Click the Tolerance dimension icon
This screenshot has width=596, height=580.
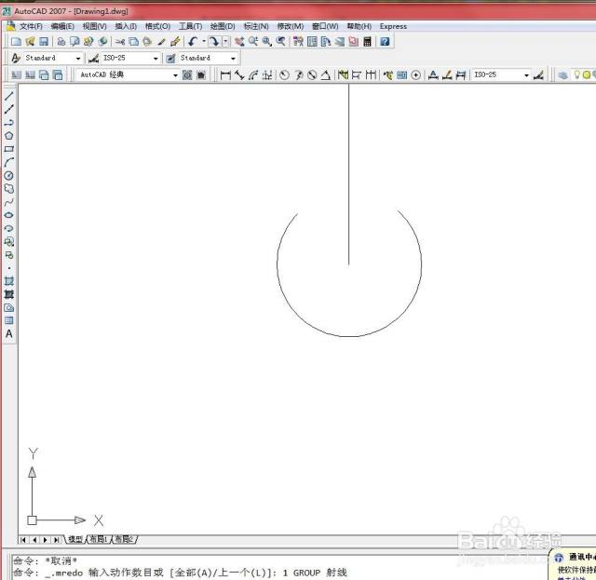[401, 74]
